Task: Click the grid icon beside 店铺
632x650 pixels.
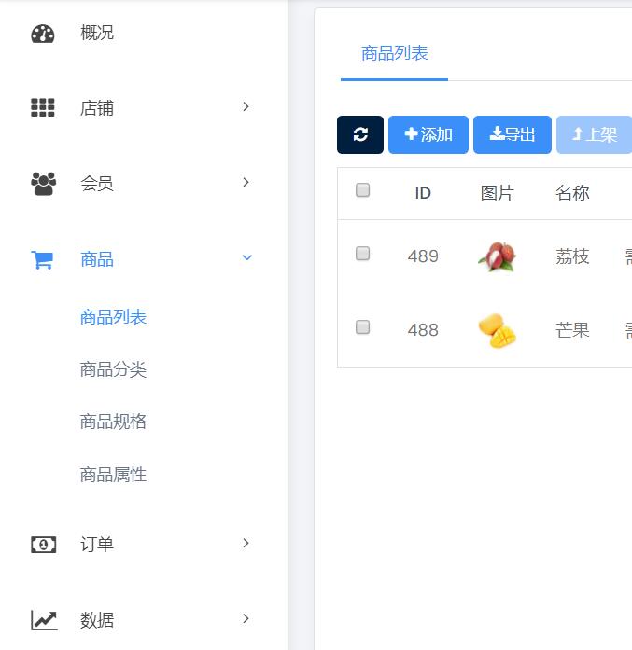Action: click(43, 108)
